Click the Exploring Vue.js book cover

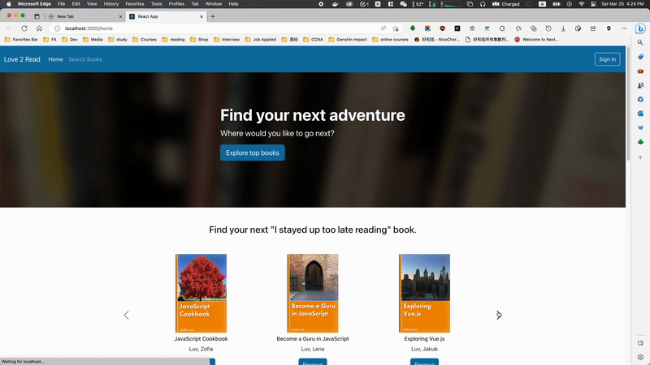tap(424, 294)
